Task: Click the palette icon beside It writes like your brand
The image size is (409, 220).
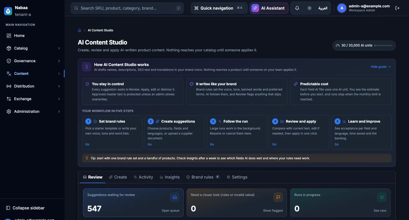Action: pyautogui.click(x=192, y=84)
